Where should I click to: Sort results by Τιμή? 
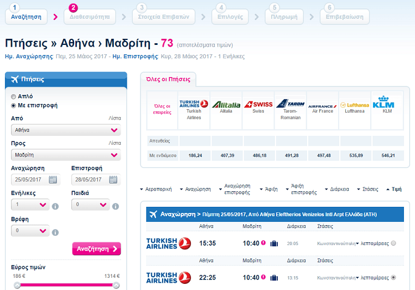tap(394, 189)
